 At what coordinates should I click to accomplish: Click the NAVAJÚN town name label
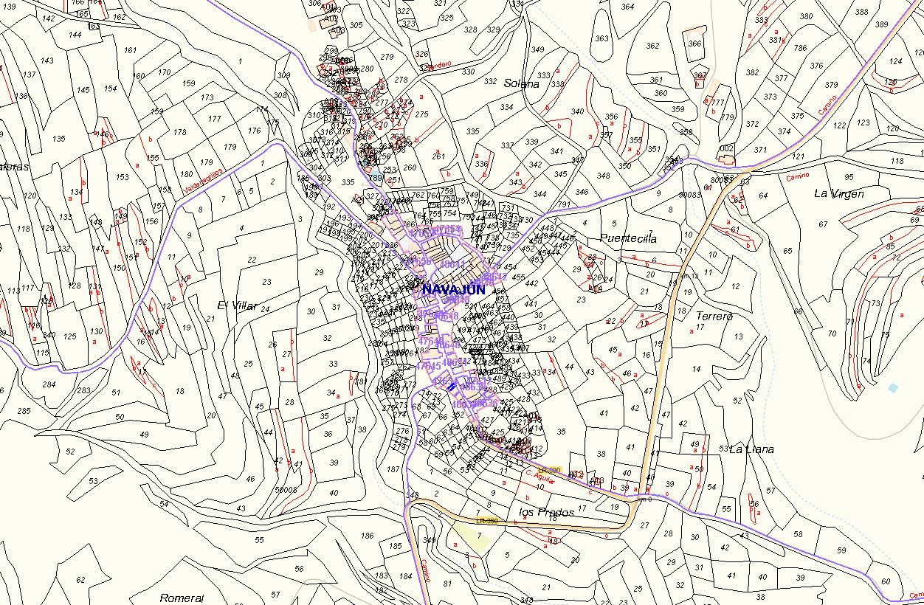click(453, 290)
